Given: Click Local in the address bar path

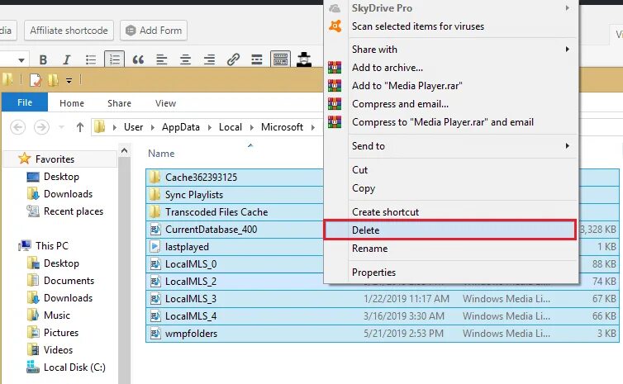Looking at the screenshot, I should point(231,127).
